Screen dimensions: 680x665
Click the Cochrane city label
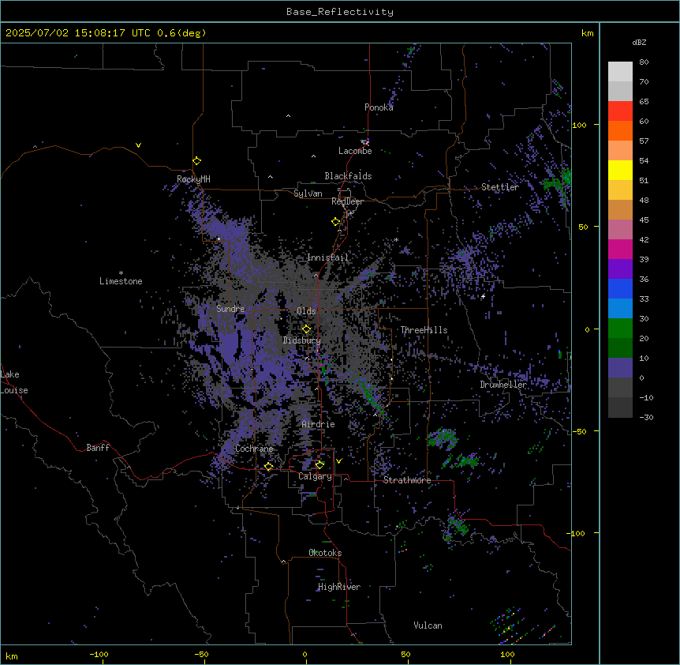pyautogui.click(x=254, y=449)
